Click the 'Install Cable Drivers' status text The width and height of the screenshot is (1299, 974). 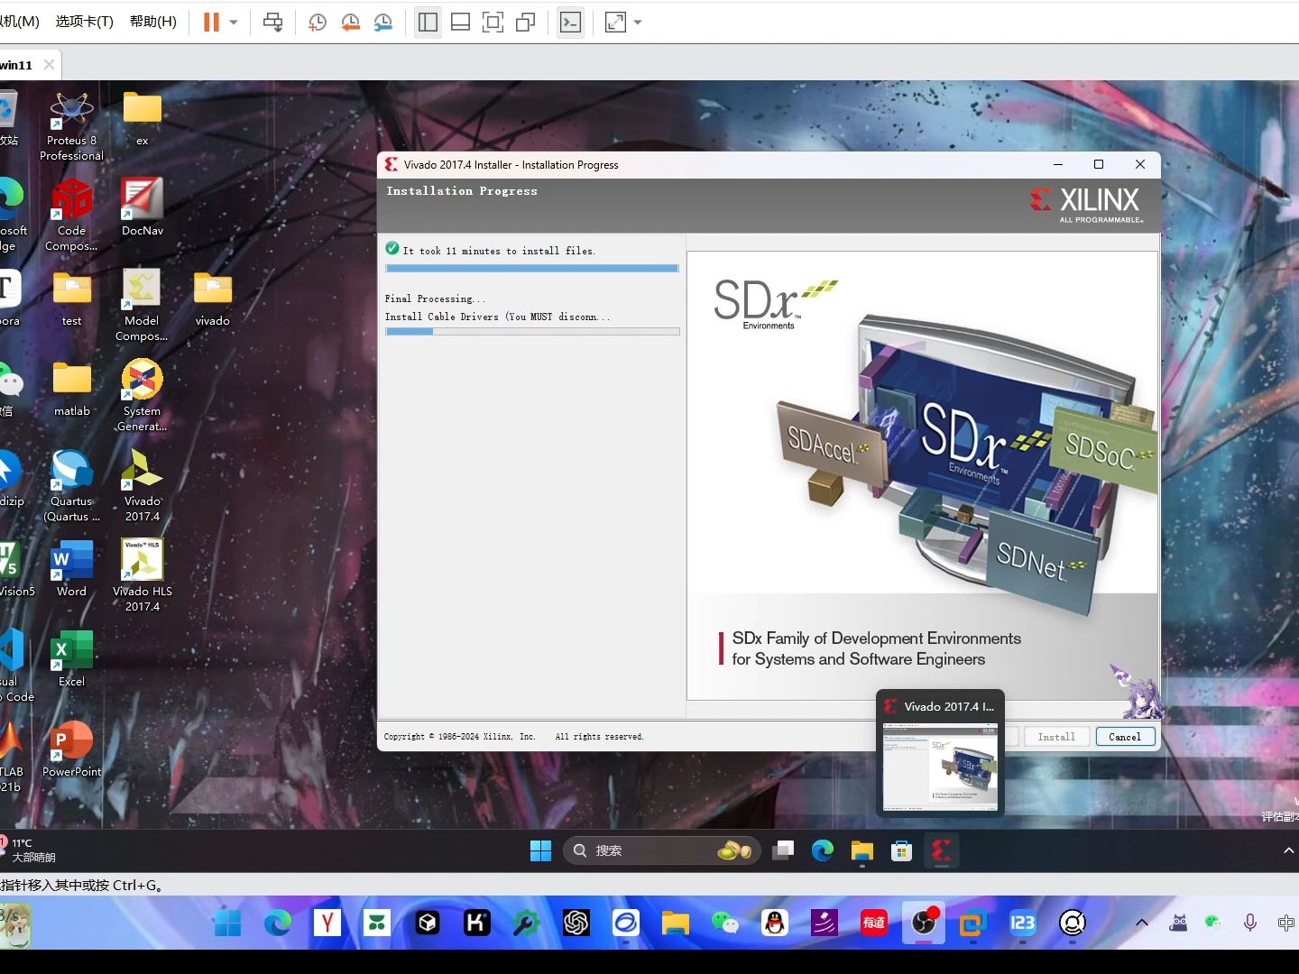[x=498, y=317]
